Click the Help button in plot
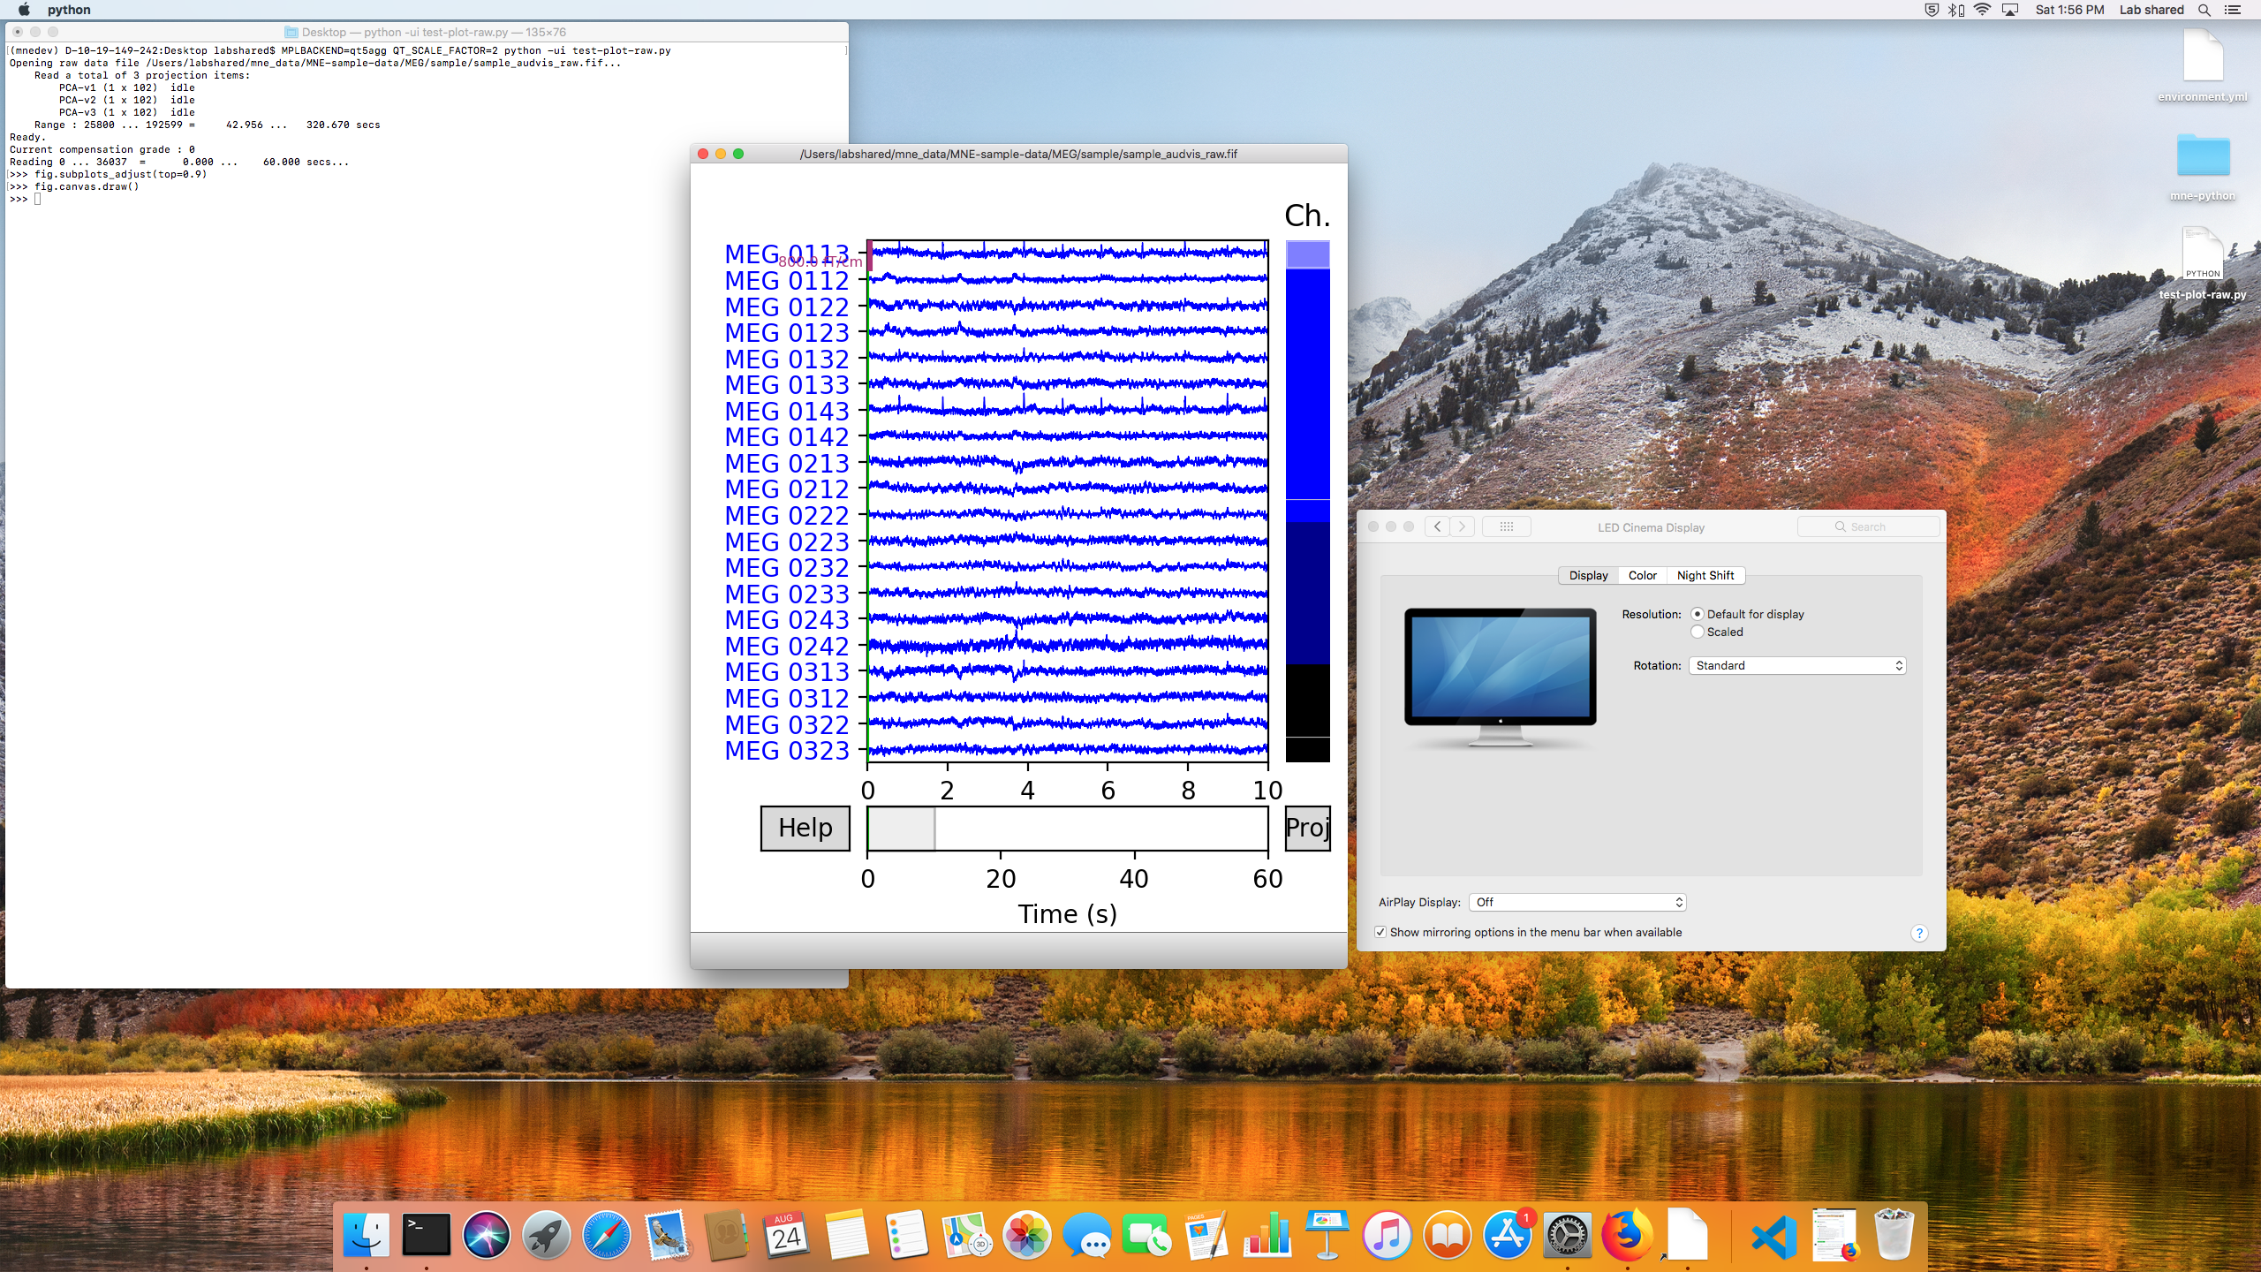The height and width of the screenshot is (1272, 2261). tap(805, 828)
